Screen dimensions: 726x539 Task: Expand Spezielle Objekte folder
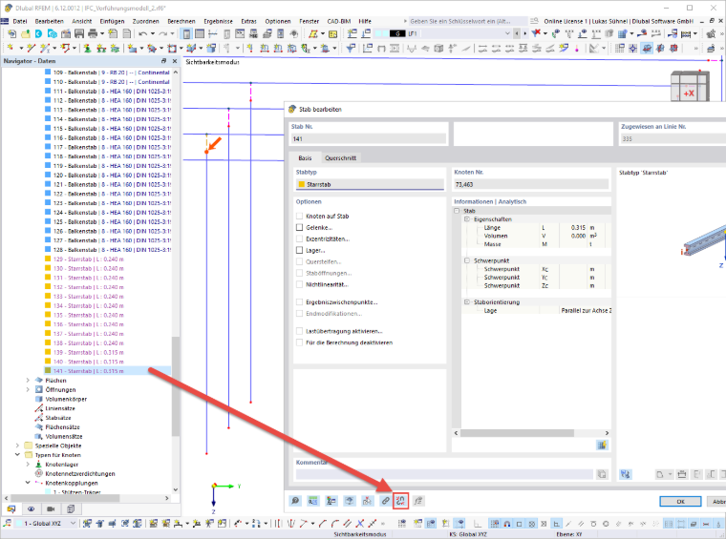[17, 446]
